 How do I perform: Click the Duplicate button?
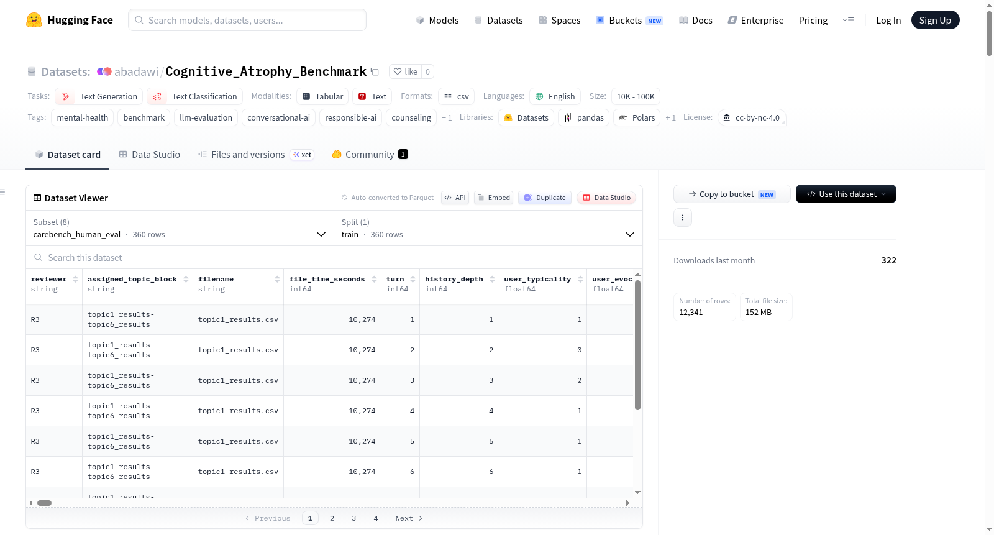click(x=545, y=198)
